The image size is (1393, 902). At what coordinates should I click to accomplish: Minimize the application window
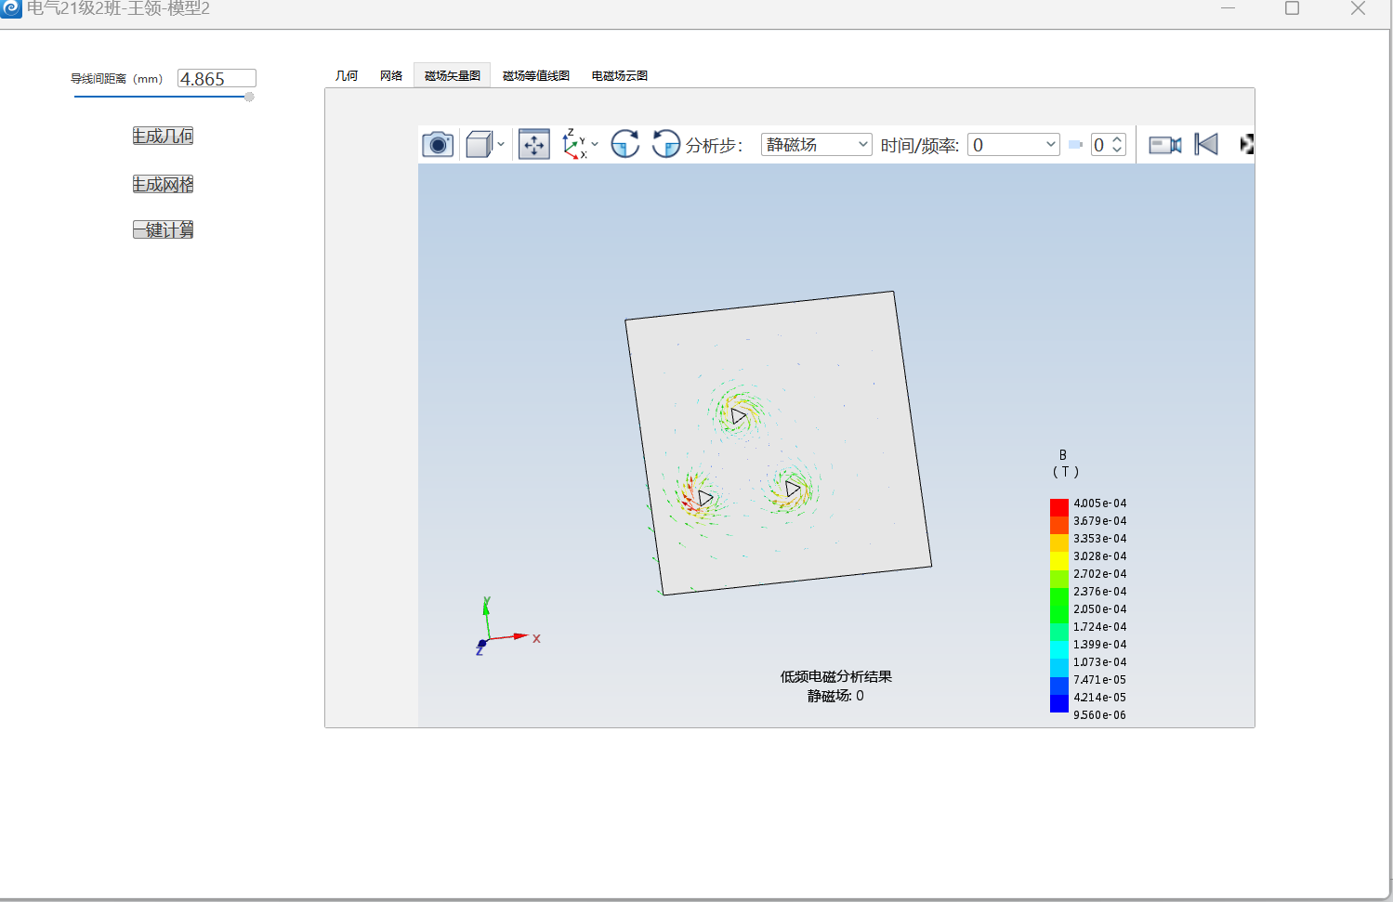pos(1228,8)
